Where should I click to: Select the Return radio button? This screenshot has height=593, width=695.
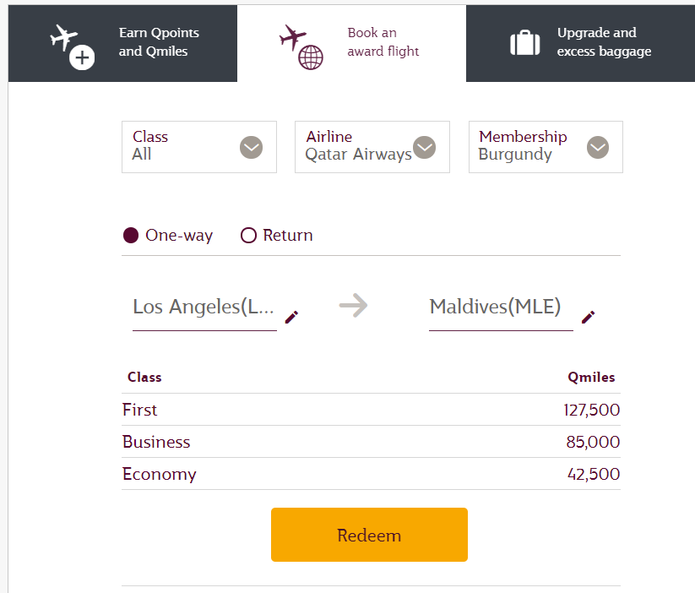[248, 235]
